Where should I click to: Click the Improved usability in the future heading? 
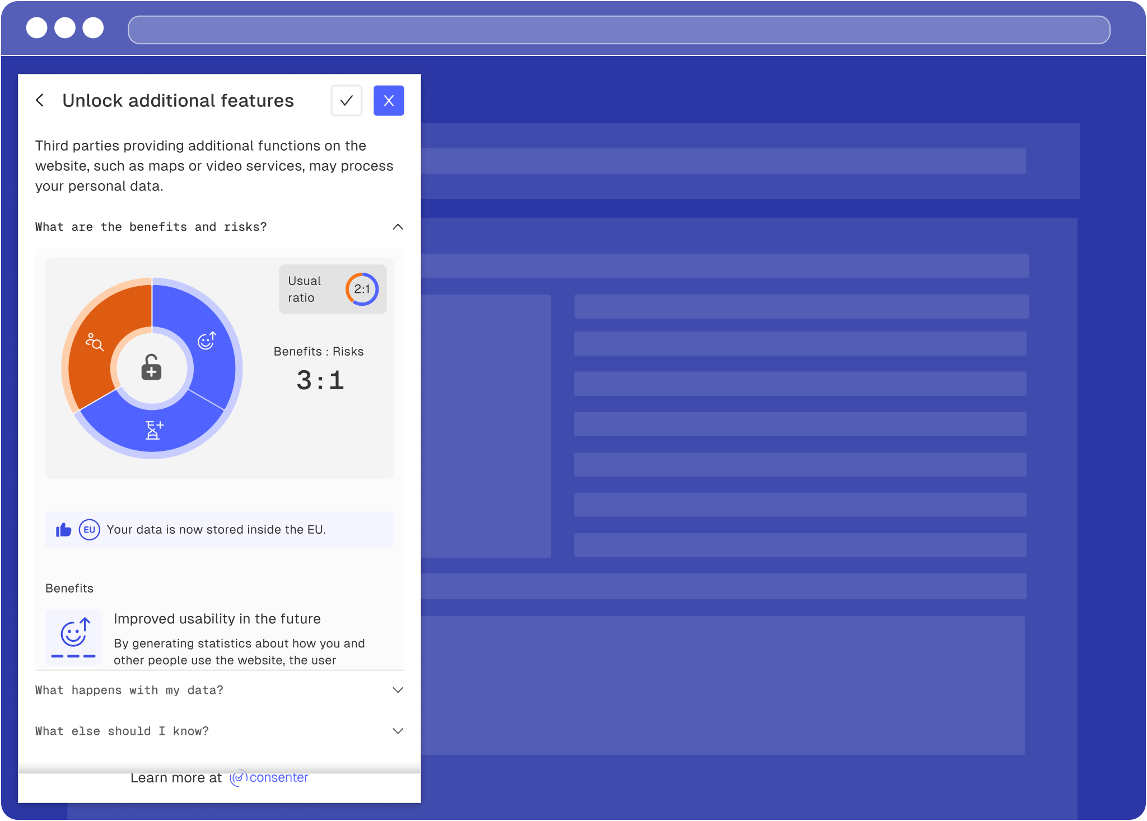(217, 619)
